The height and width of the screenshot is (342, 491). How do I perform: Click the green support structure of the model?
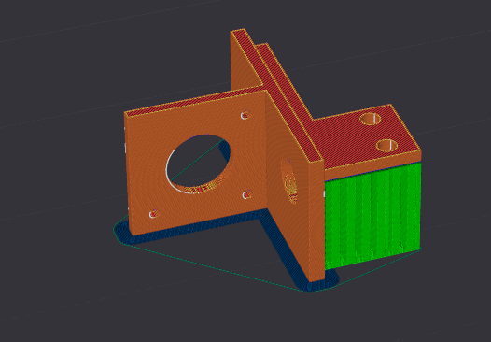372,215
